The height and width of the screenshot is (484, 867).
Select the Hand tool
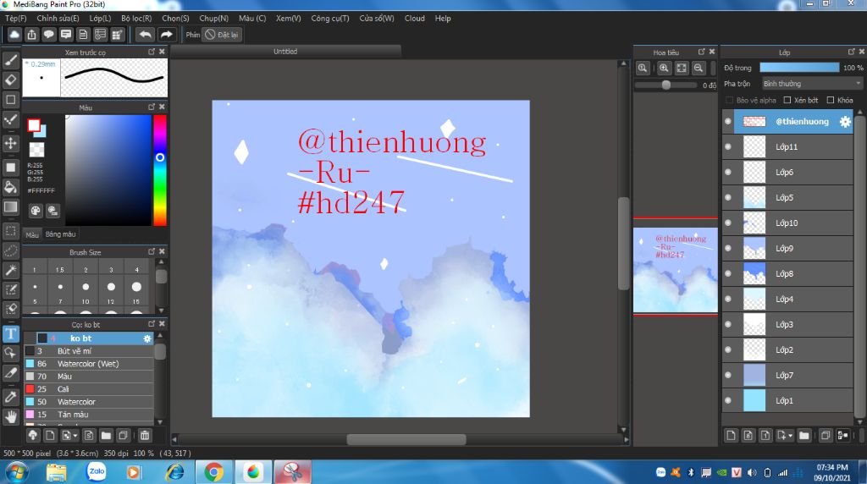(10, 416)
